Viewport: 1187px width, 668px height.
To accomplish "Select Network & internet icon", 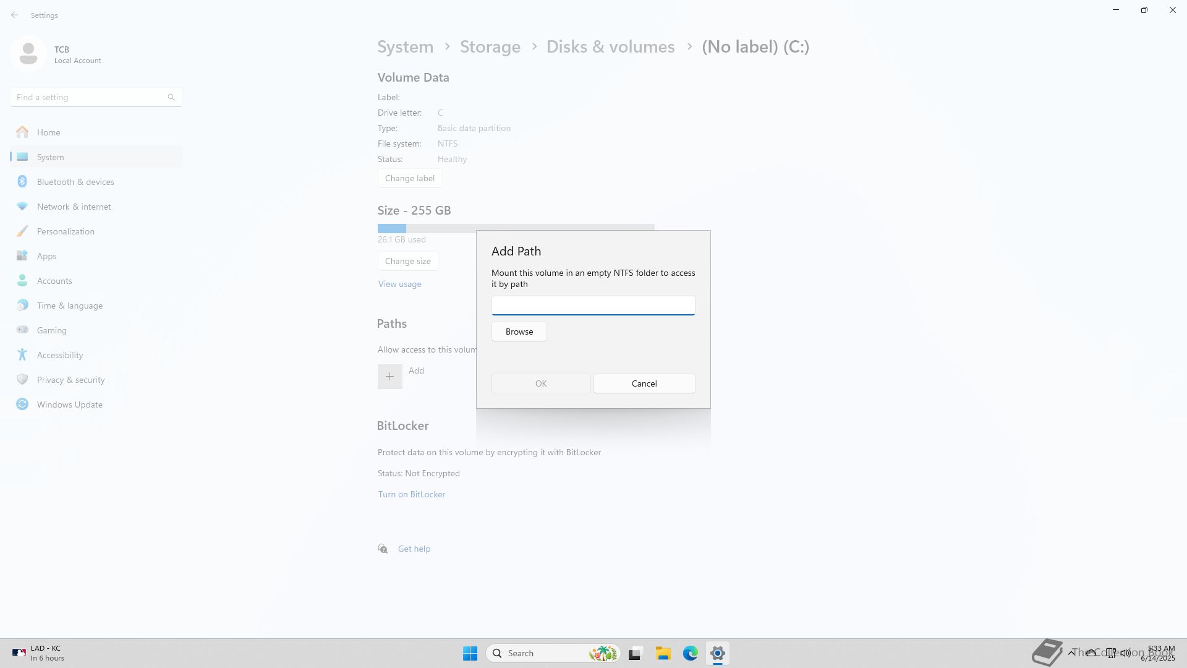I will [x=22, y=207].
